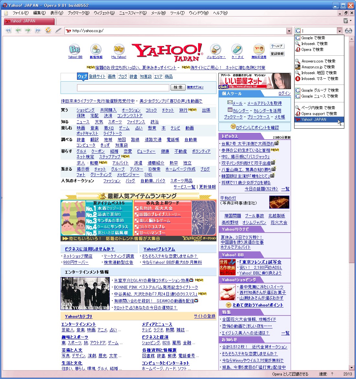Open the ツール(T) menu
The image size is (356, 379).
point(177,13)
